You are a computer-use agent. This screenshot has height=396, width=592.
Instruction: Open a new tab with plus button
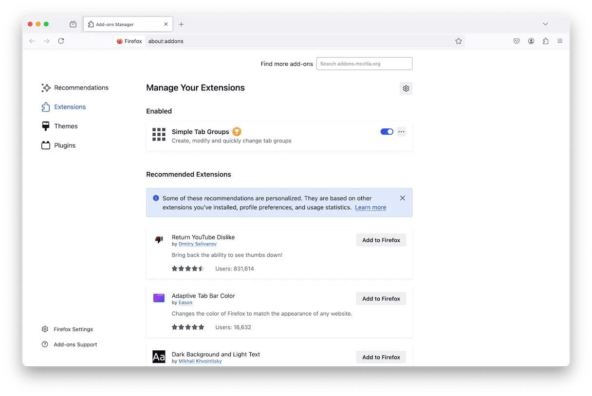pyautogui.click(x=181, y=24)
